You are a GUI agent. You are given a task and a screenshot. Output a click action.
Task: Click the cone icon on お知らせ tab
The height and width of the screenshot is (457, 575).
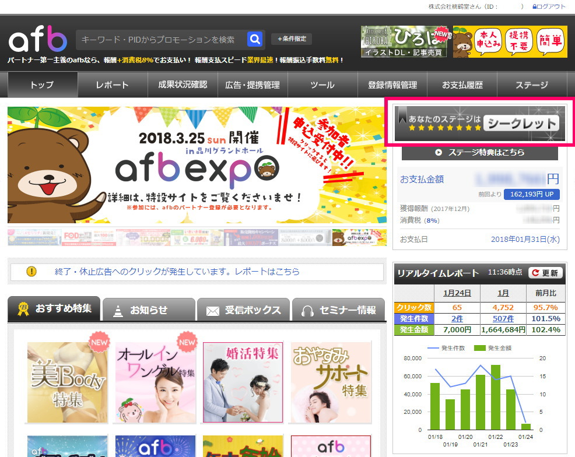(118, 311)
